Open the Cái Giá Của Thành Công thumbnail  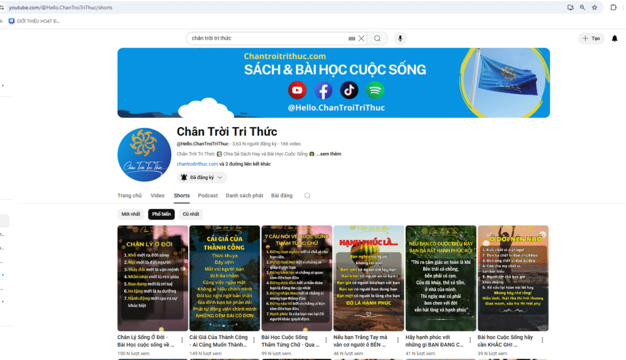[224, 278]
